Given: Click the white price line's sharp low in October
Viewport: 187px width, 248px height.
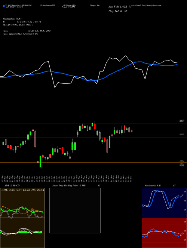Looking at the screenshot, I should click(x=55, y=88).
